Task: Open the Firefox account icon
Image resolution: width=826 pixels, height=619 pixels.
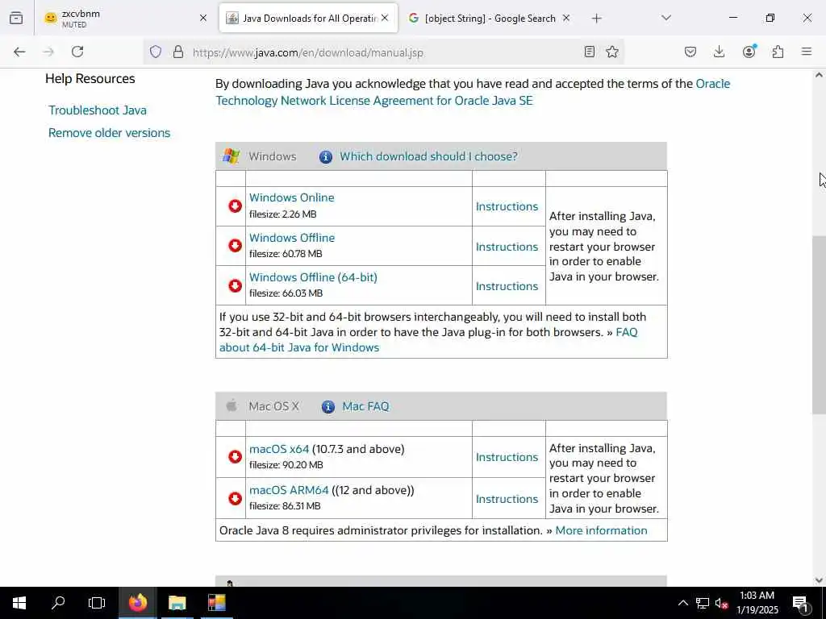Action: [x=749, y=51]
